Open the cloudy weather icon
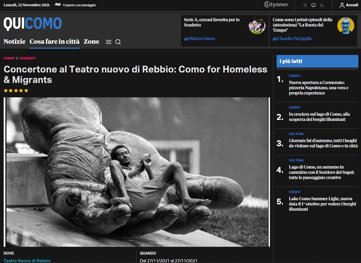The height and width of the screenshot is (263, 361). (x=58, y=5)
